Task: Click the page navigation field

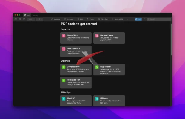Action: (39, 19)
